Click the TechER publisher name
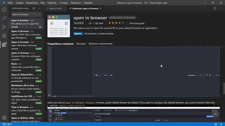 point(78,23)
